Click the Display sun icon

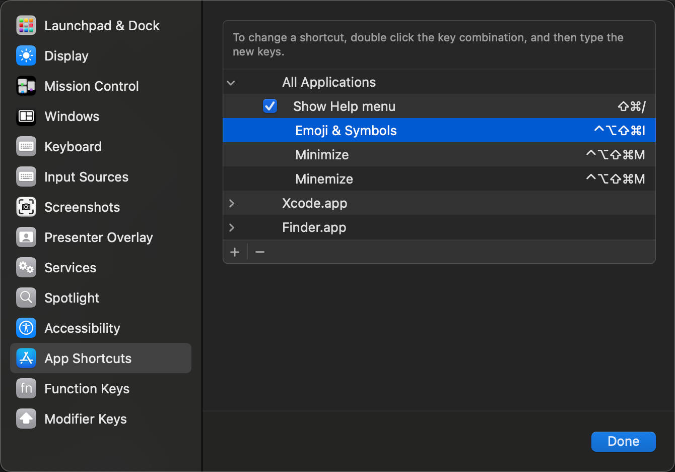pos(26,56)
